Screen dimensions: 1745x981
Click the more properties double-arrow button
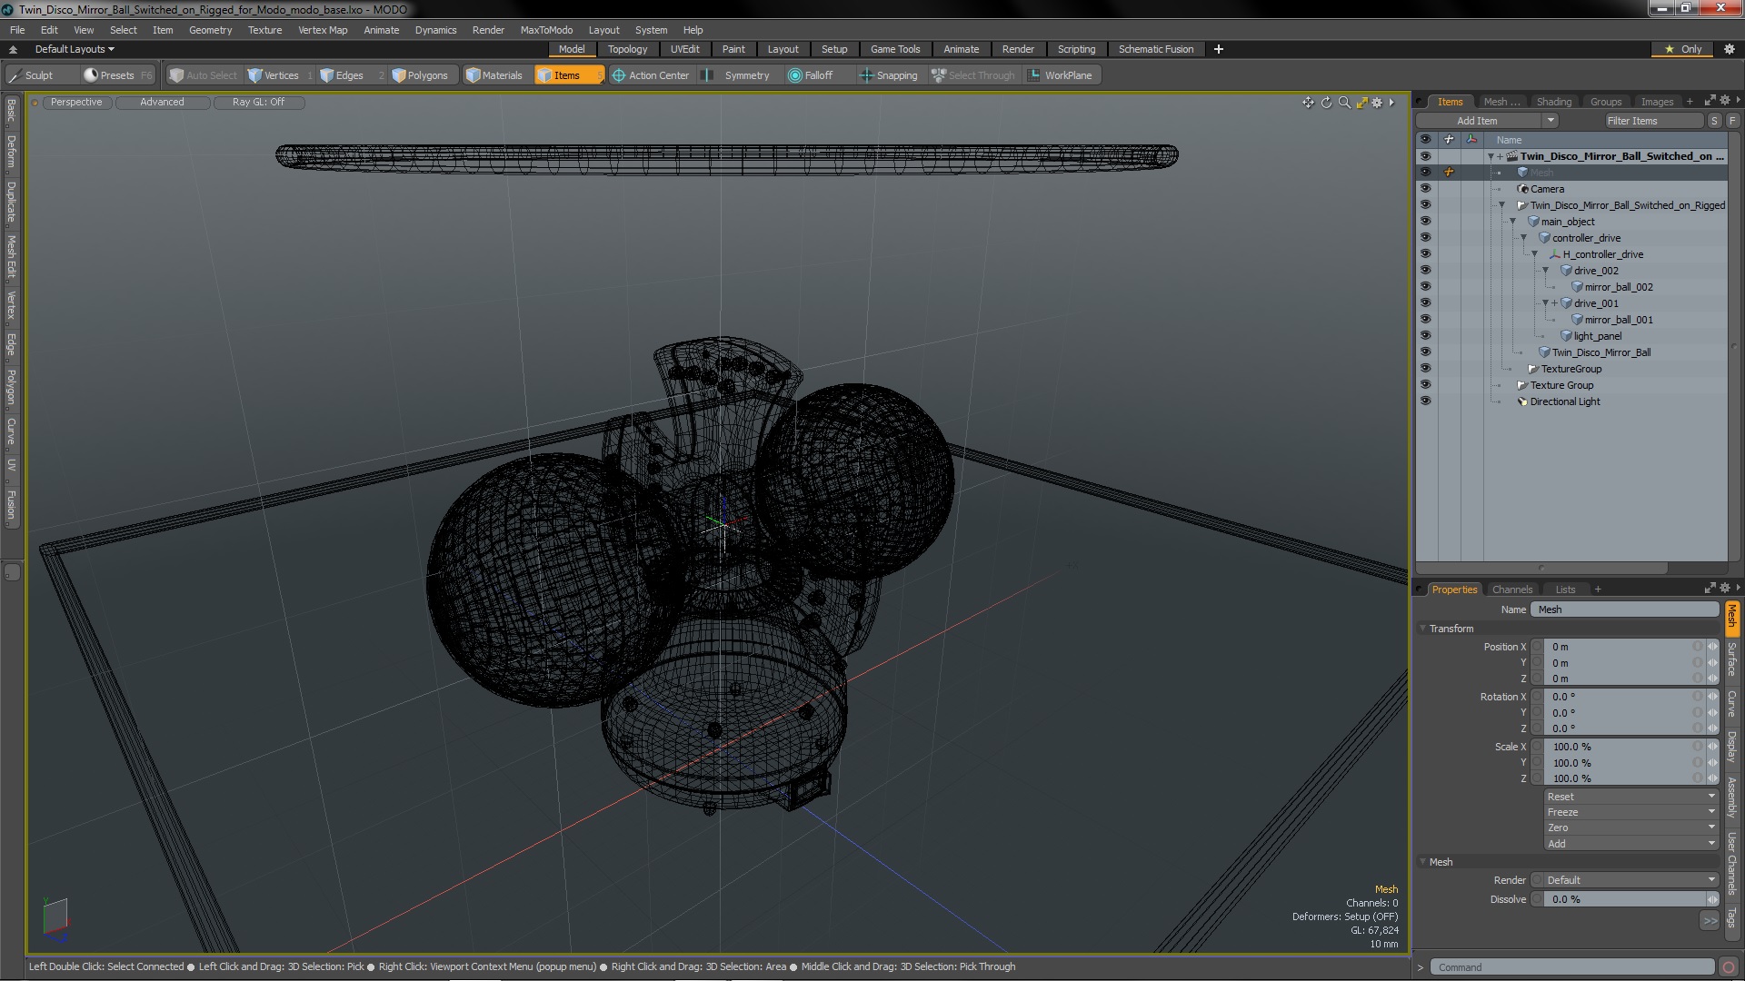click(1710, 921)
